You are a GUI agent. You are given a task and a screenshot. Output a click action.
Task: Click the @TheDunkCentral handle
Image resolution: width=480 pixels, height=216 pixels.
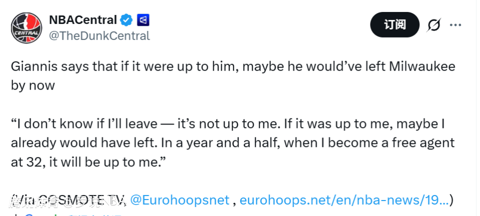[x=99, y=35]
